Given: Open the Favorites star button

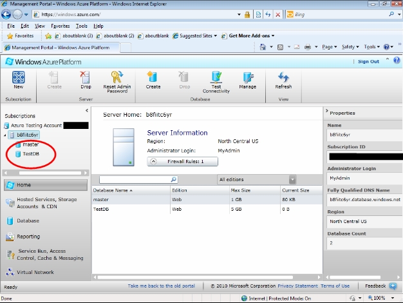Looking at the screenshot, I should (x=20, y=36).
